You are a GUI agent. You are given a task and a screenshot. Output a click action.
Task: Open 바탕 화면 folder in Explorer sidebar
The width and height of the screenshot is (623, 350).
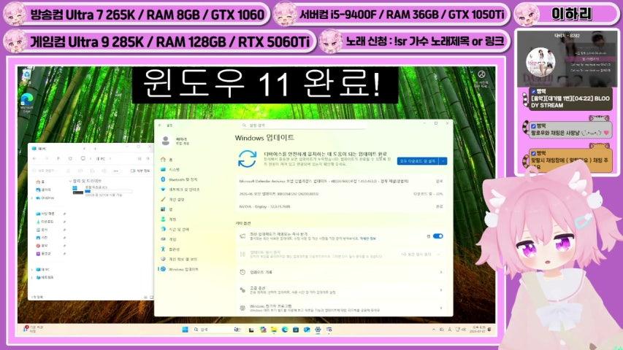coord(45,214)
